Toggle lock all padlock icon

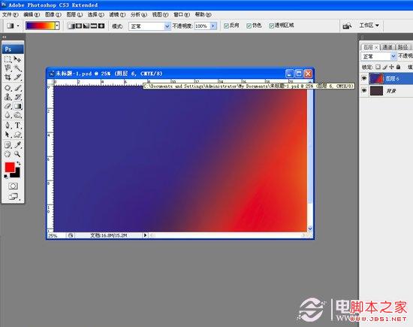point(399,67)
